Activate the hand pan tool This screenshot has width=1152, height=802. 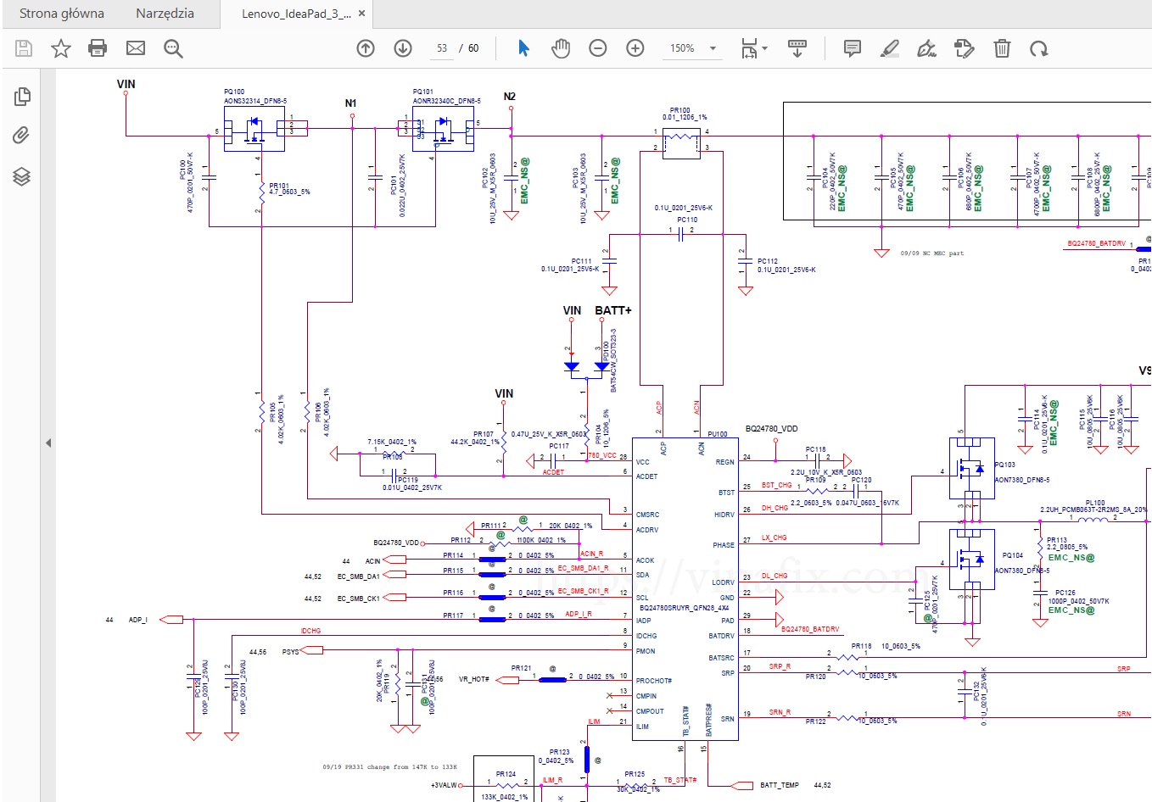tap(561, 48)
